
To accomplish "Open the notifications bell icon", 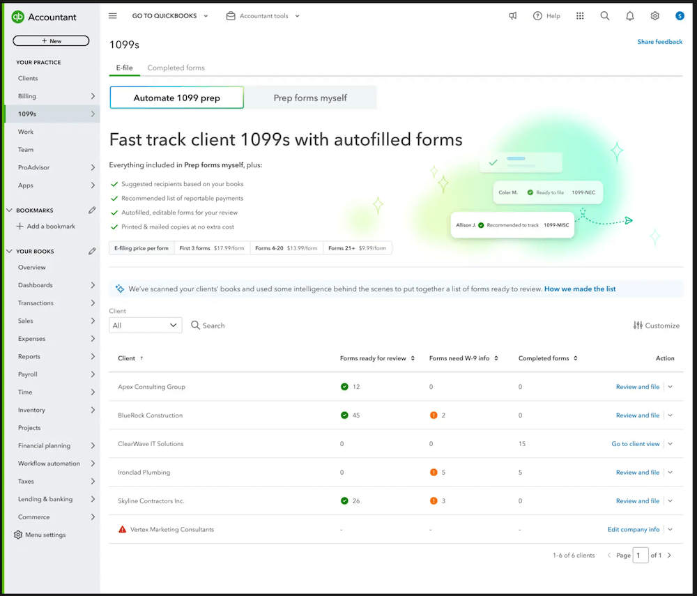I will click(629, 15).
